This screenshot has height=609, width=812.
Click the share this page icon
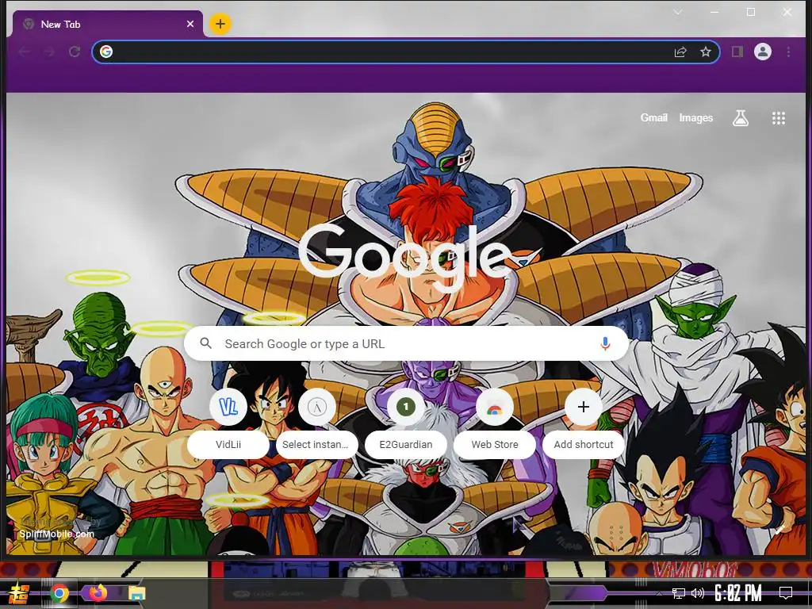[x=680, y=52]
